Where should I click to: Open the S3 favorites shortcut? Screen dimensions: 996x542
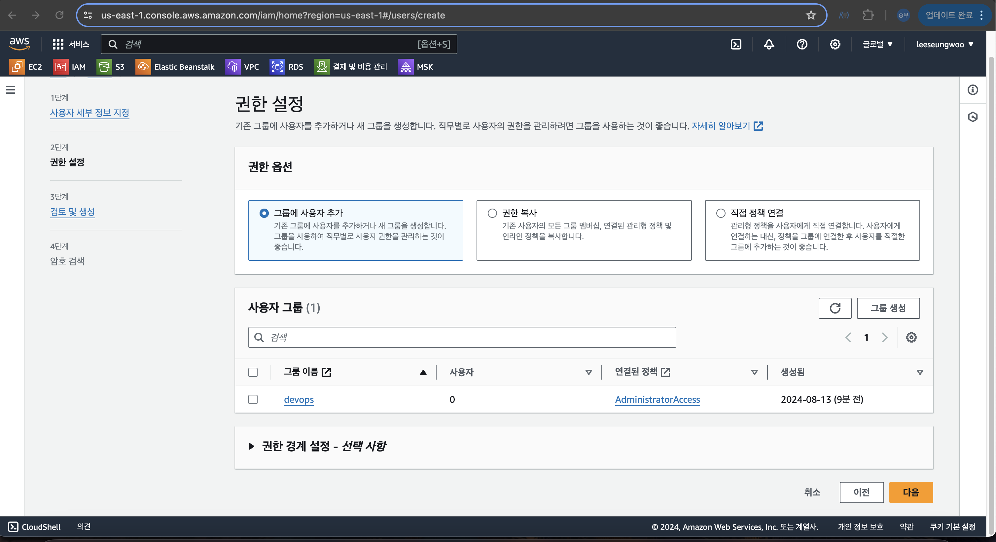coord(111,67)
